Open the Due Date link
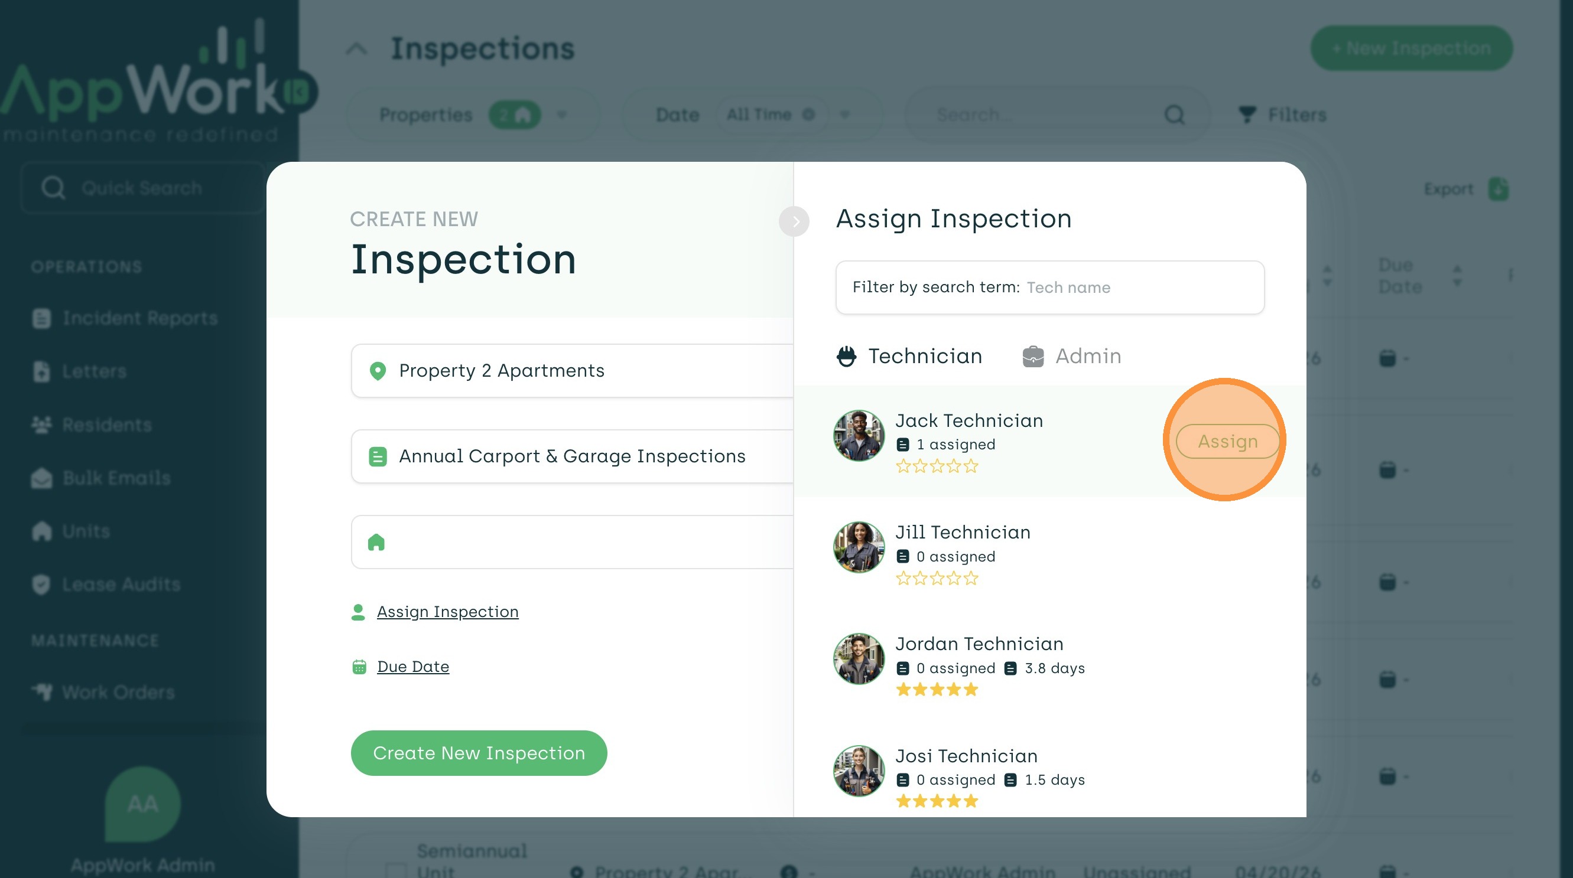 click(x=413, y=666)
